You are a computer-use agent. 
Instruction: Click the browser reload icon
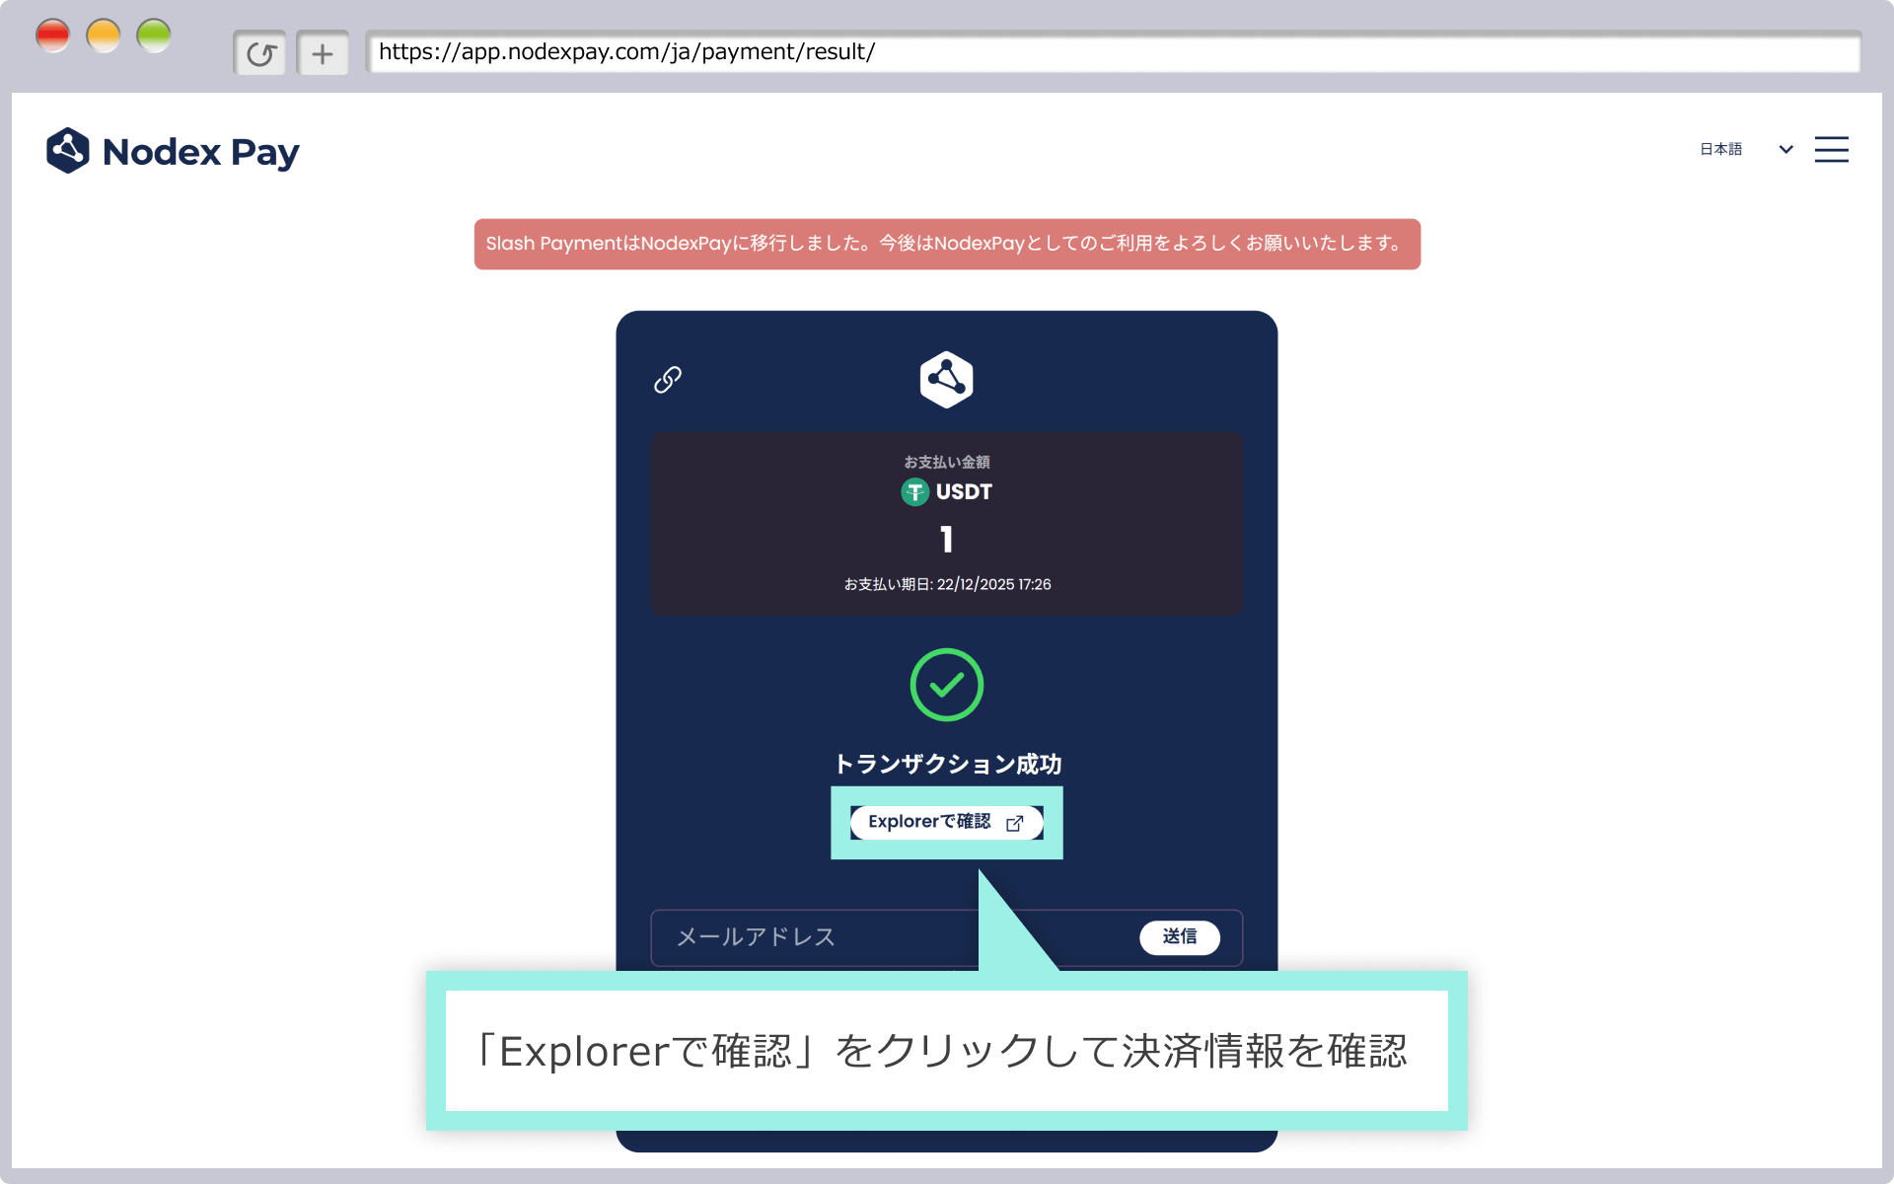click(259, 52)
